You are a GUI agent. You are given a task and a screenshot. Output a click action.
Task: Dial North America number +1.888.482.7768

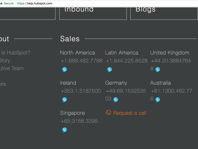point(81,61)
